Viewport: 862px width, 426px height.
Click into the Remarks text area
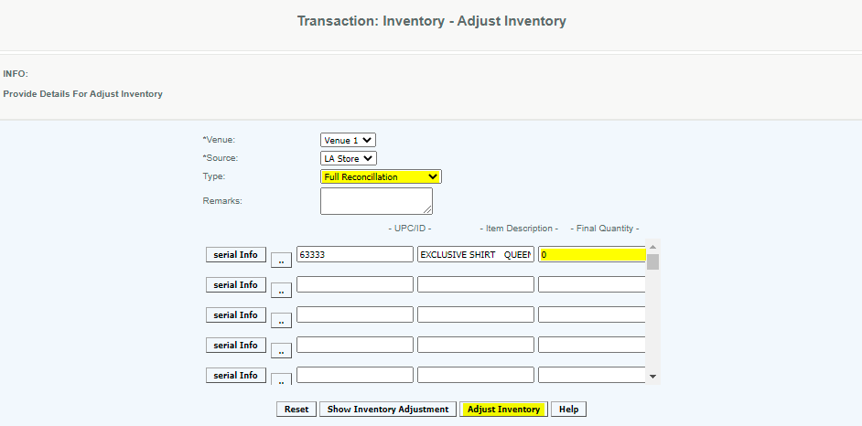[376, 201]
